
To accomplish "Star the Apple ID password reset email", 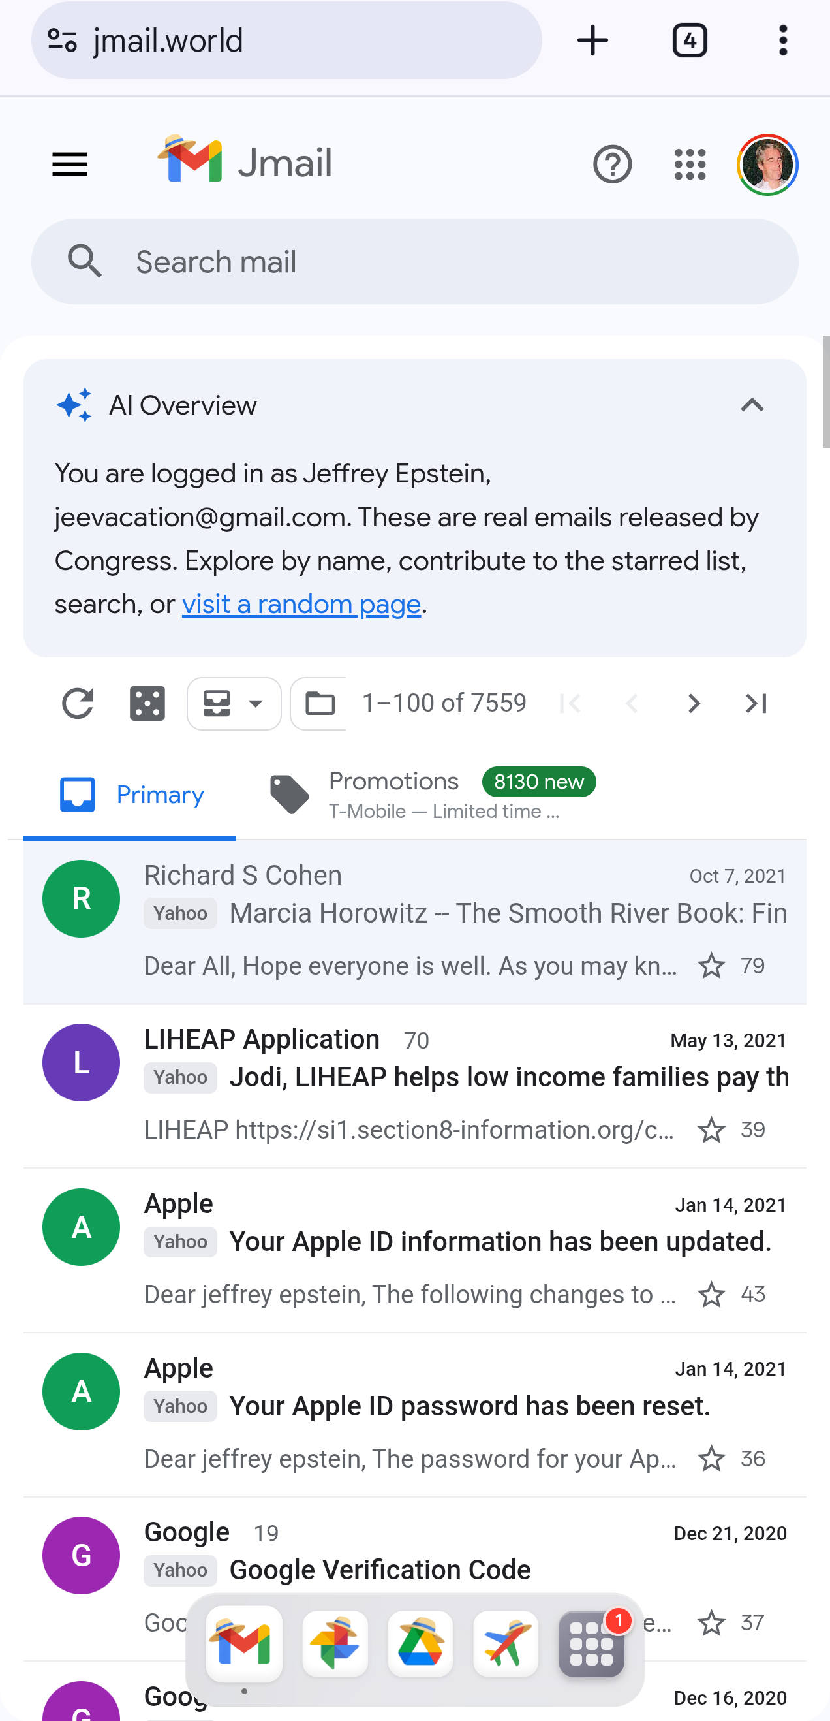I will point(711,1459).
